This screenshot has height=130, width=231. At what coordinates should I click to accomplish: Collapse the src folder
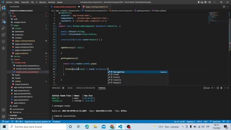coord(13,13)
